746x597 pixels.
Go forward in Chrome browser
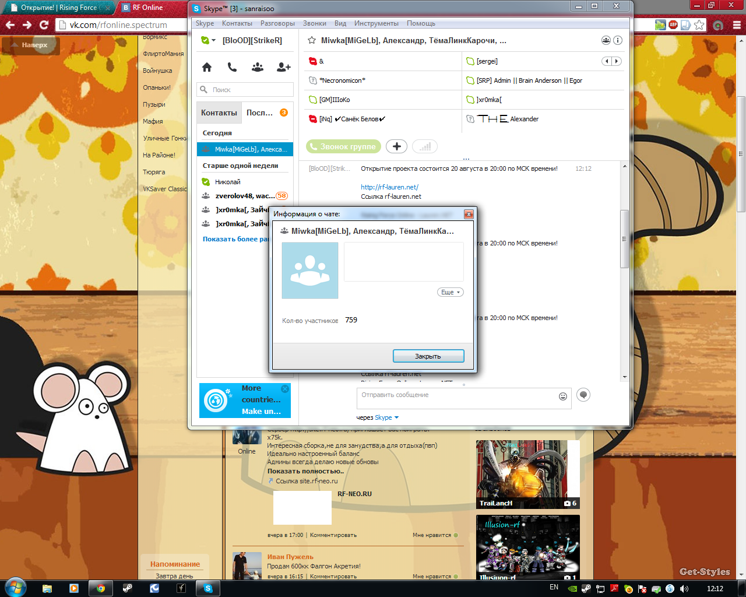coord(27,25)
